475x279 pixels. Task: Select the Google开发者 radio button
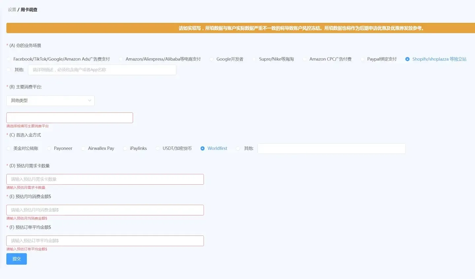212,59
